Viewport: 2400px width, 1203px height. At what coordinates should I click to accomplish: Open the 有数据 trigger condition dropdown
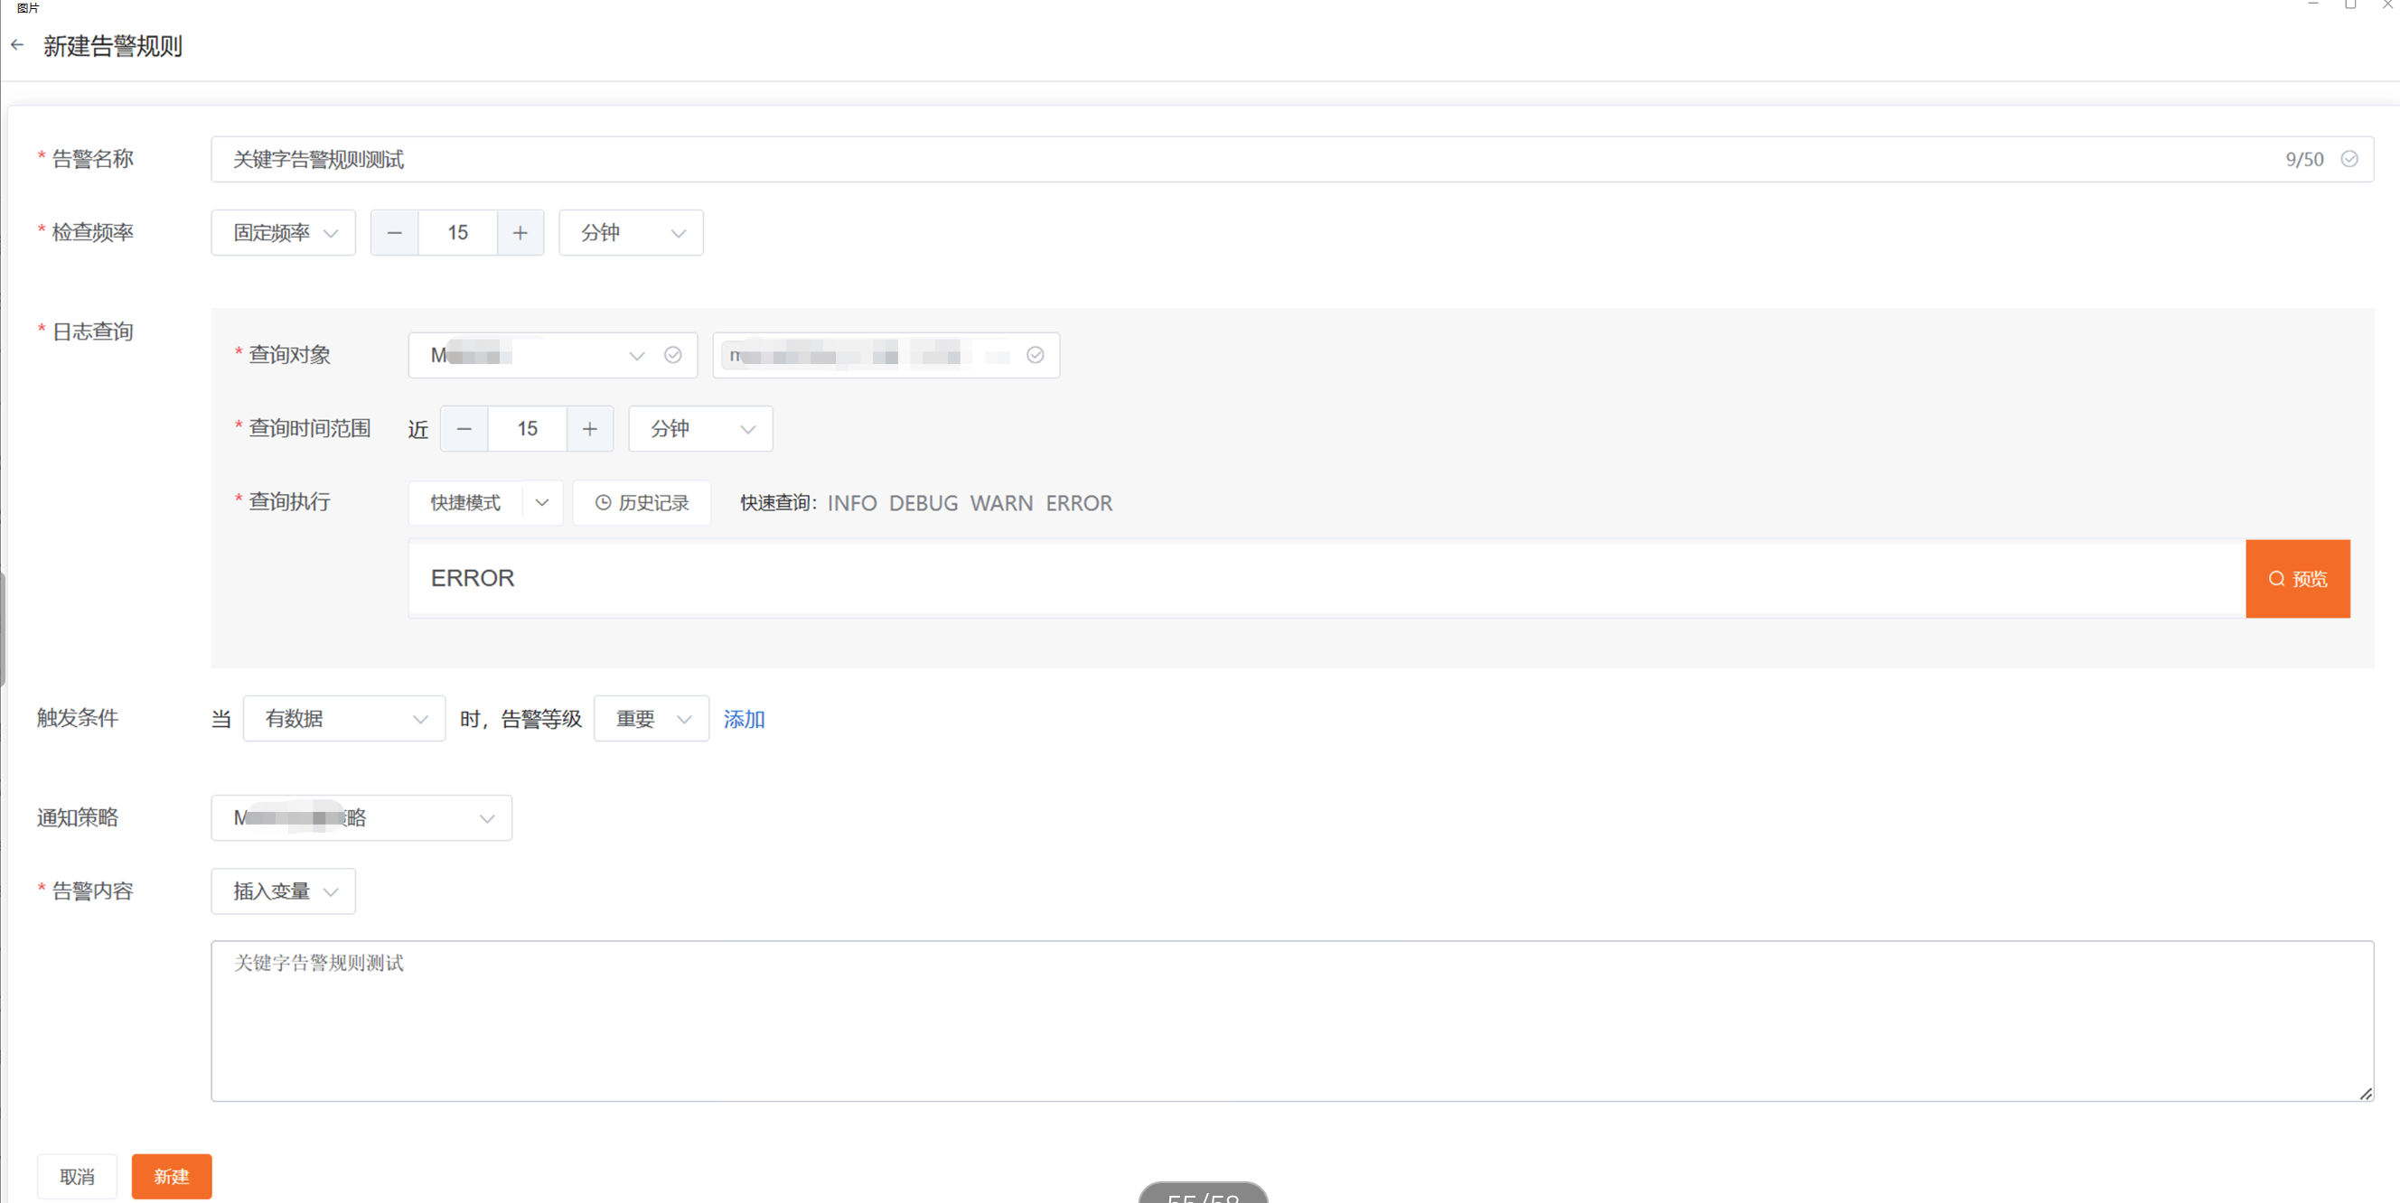pos(343,719)
